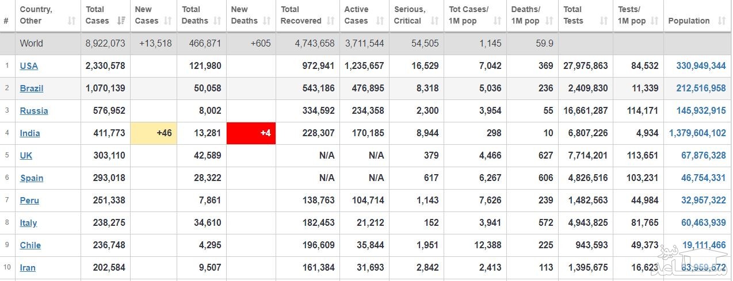Sort using Active Cases arrow icon

[379, 21]
